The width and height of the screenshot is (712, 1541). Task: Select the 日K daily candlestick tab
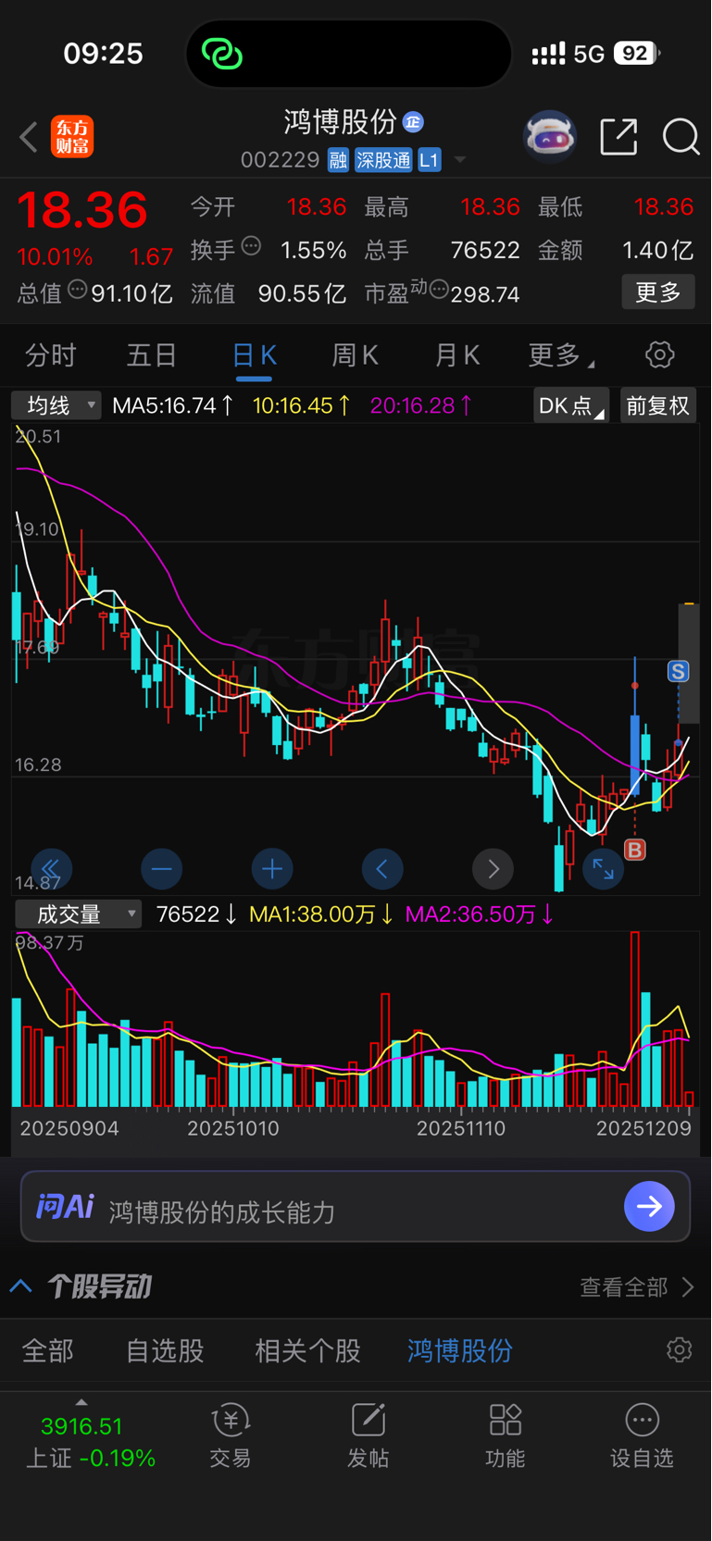[254, 355]
